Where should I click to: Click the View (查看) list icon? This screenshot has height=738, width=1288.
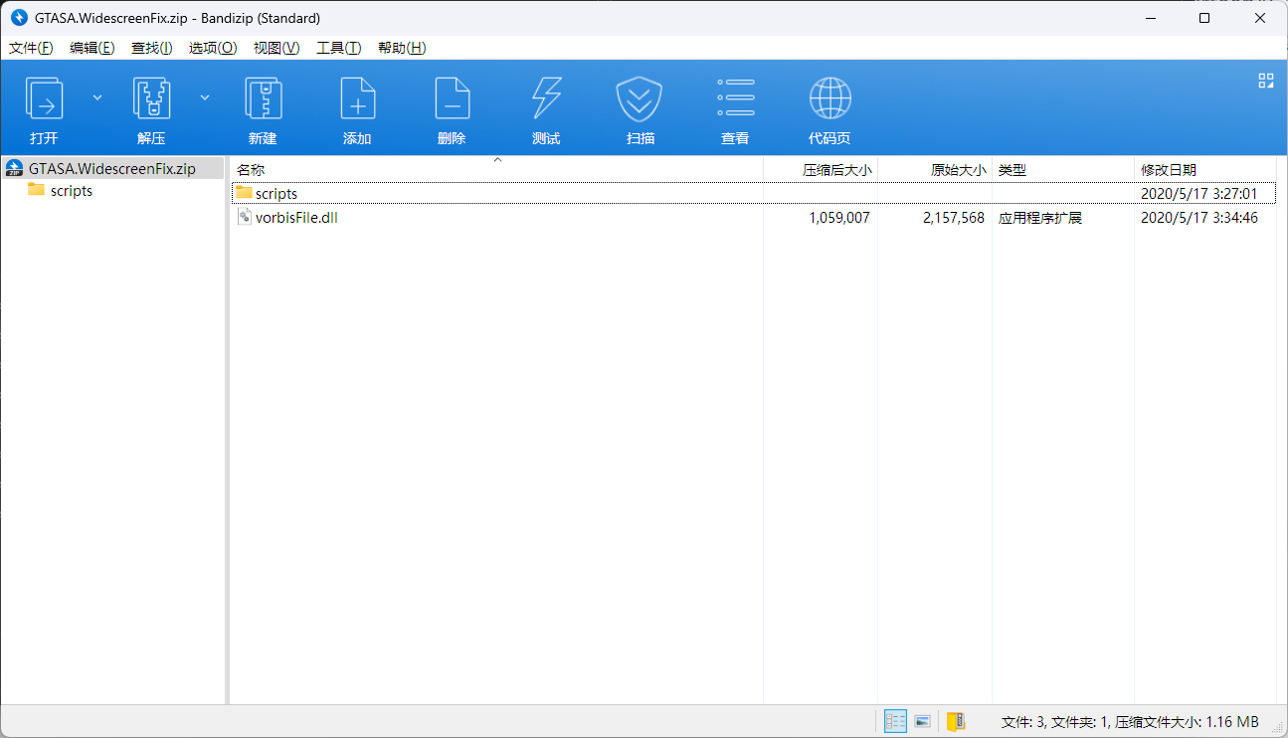point(735,99)
